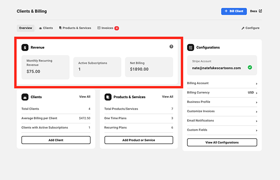Expand the Billing Account row chevron

256,84
